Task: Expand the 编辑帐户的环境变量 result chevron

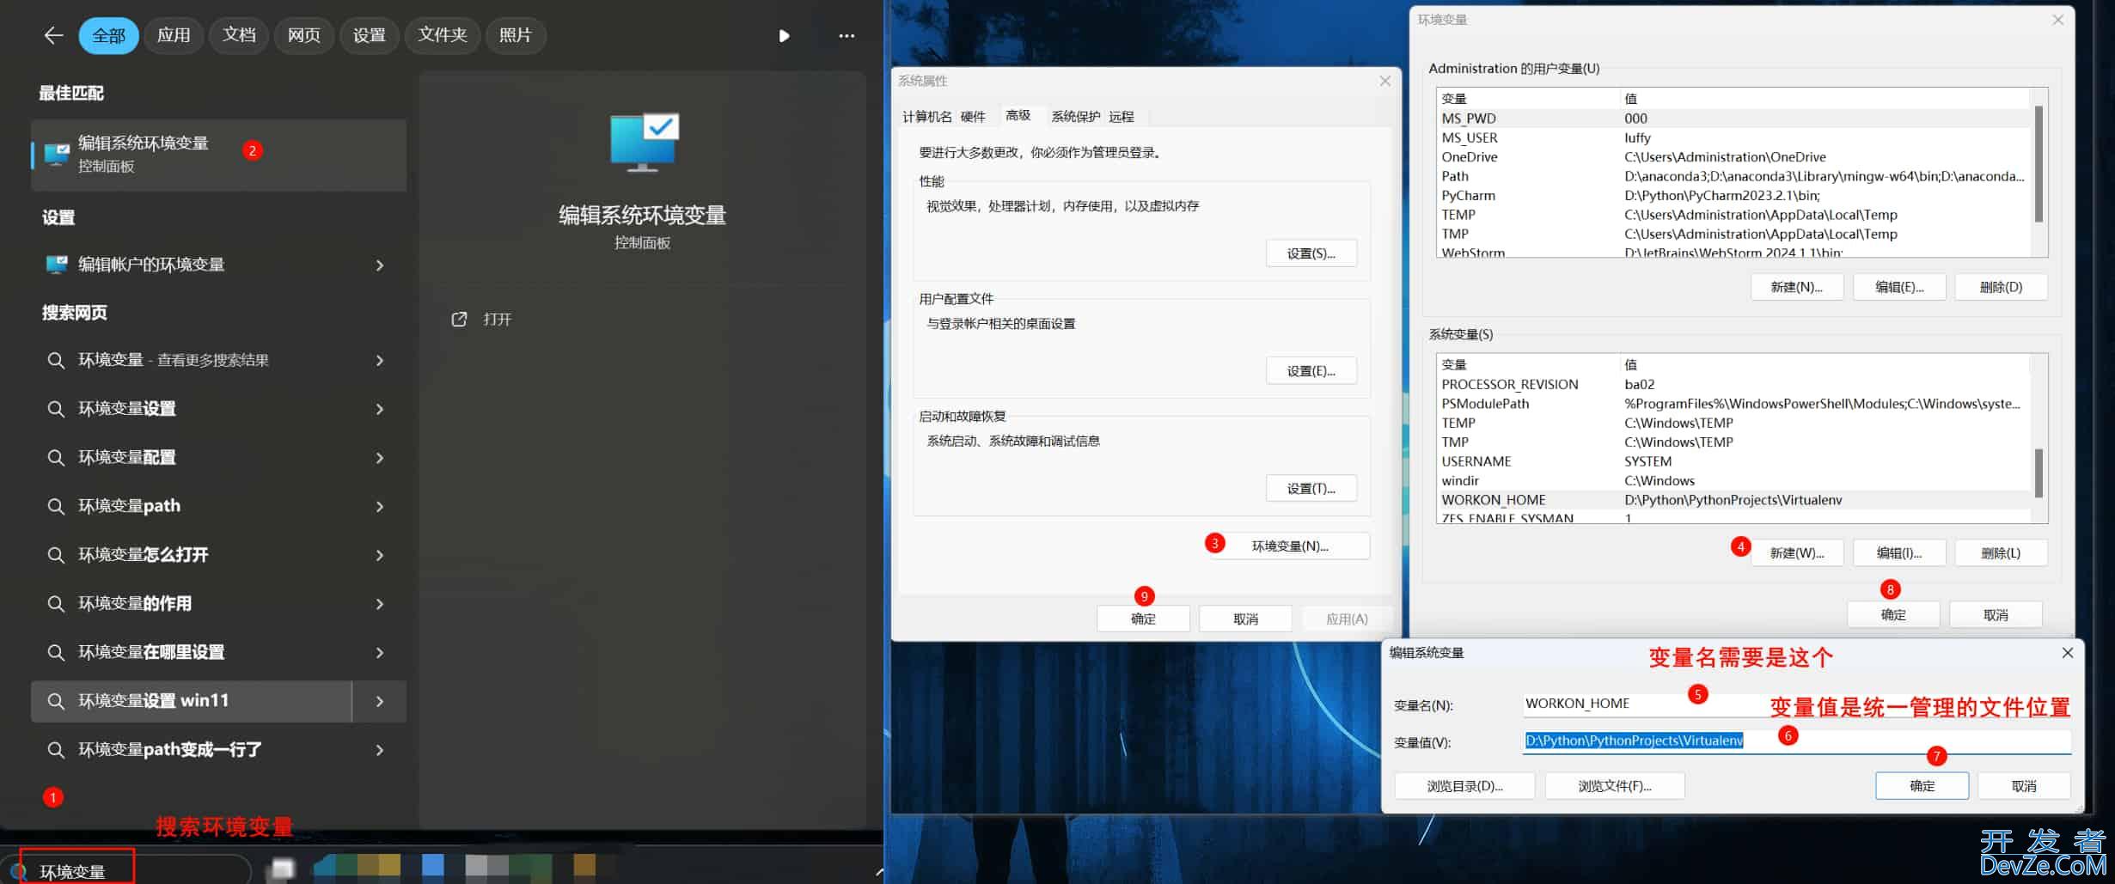Action: [380, 265]
